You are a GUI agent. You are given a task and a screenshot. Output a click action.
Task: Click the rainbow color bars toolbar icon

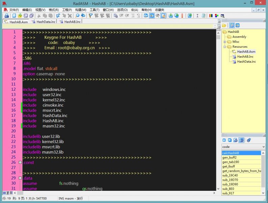click(x=211, y=16)
